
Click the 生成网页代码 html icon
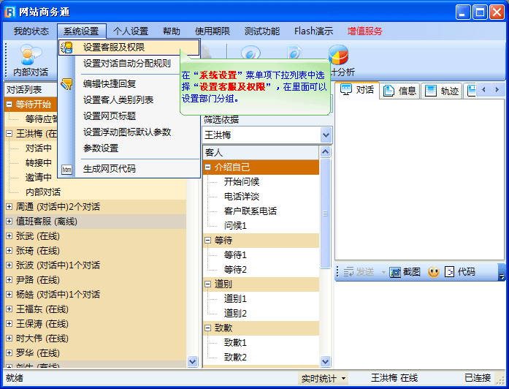click(67, 169)
